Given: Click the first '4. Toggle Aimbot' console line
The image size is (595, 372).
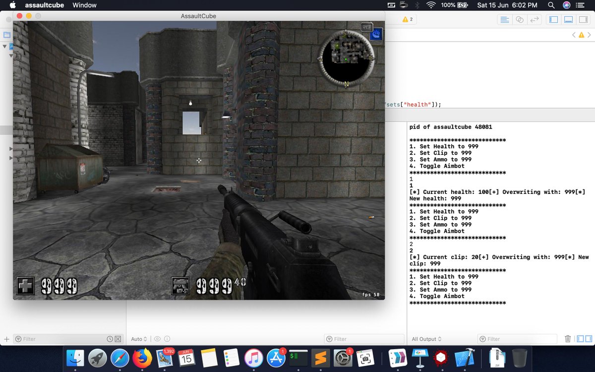Looking at the screenshot, I should click(x=437, y=166).
